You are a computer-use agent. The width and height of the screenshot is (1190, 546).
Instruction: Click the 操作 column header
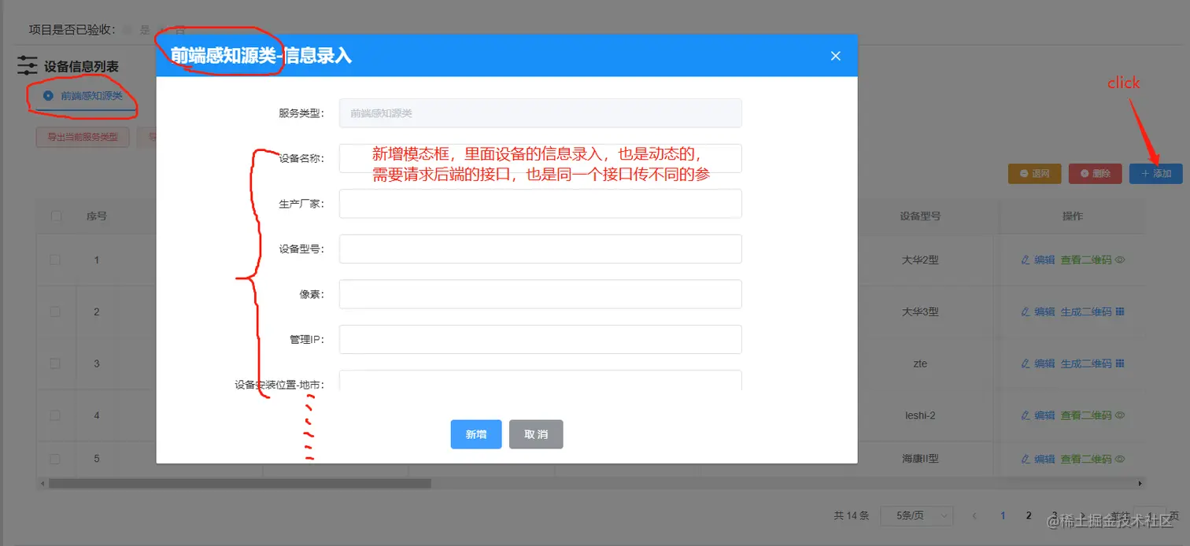(1072, 216)
